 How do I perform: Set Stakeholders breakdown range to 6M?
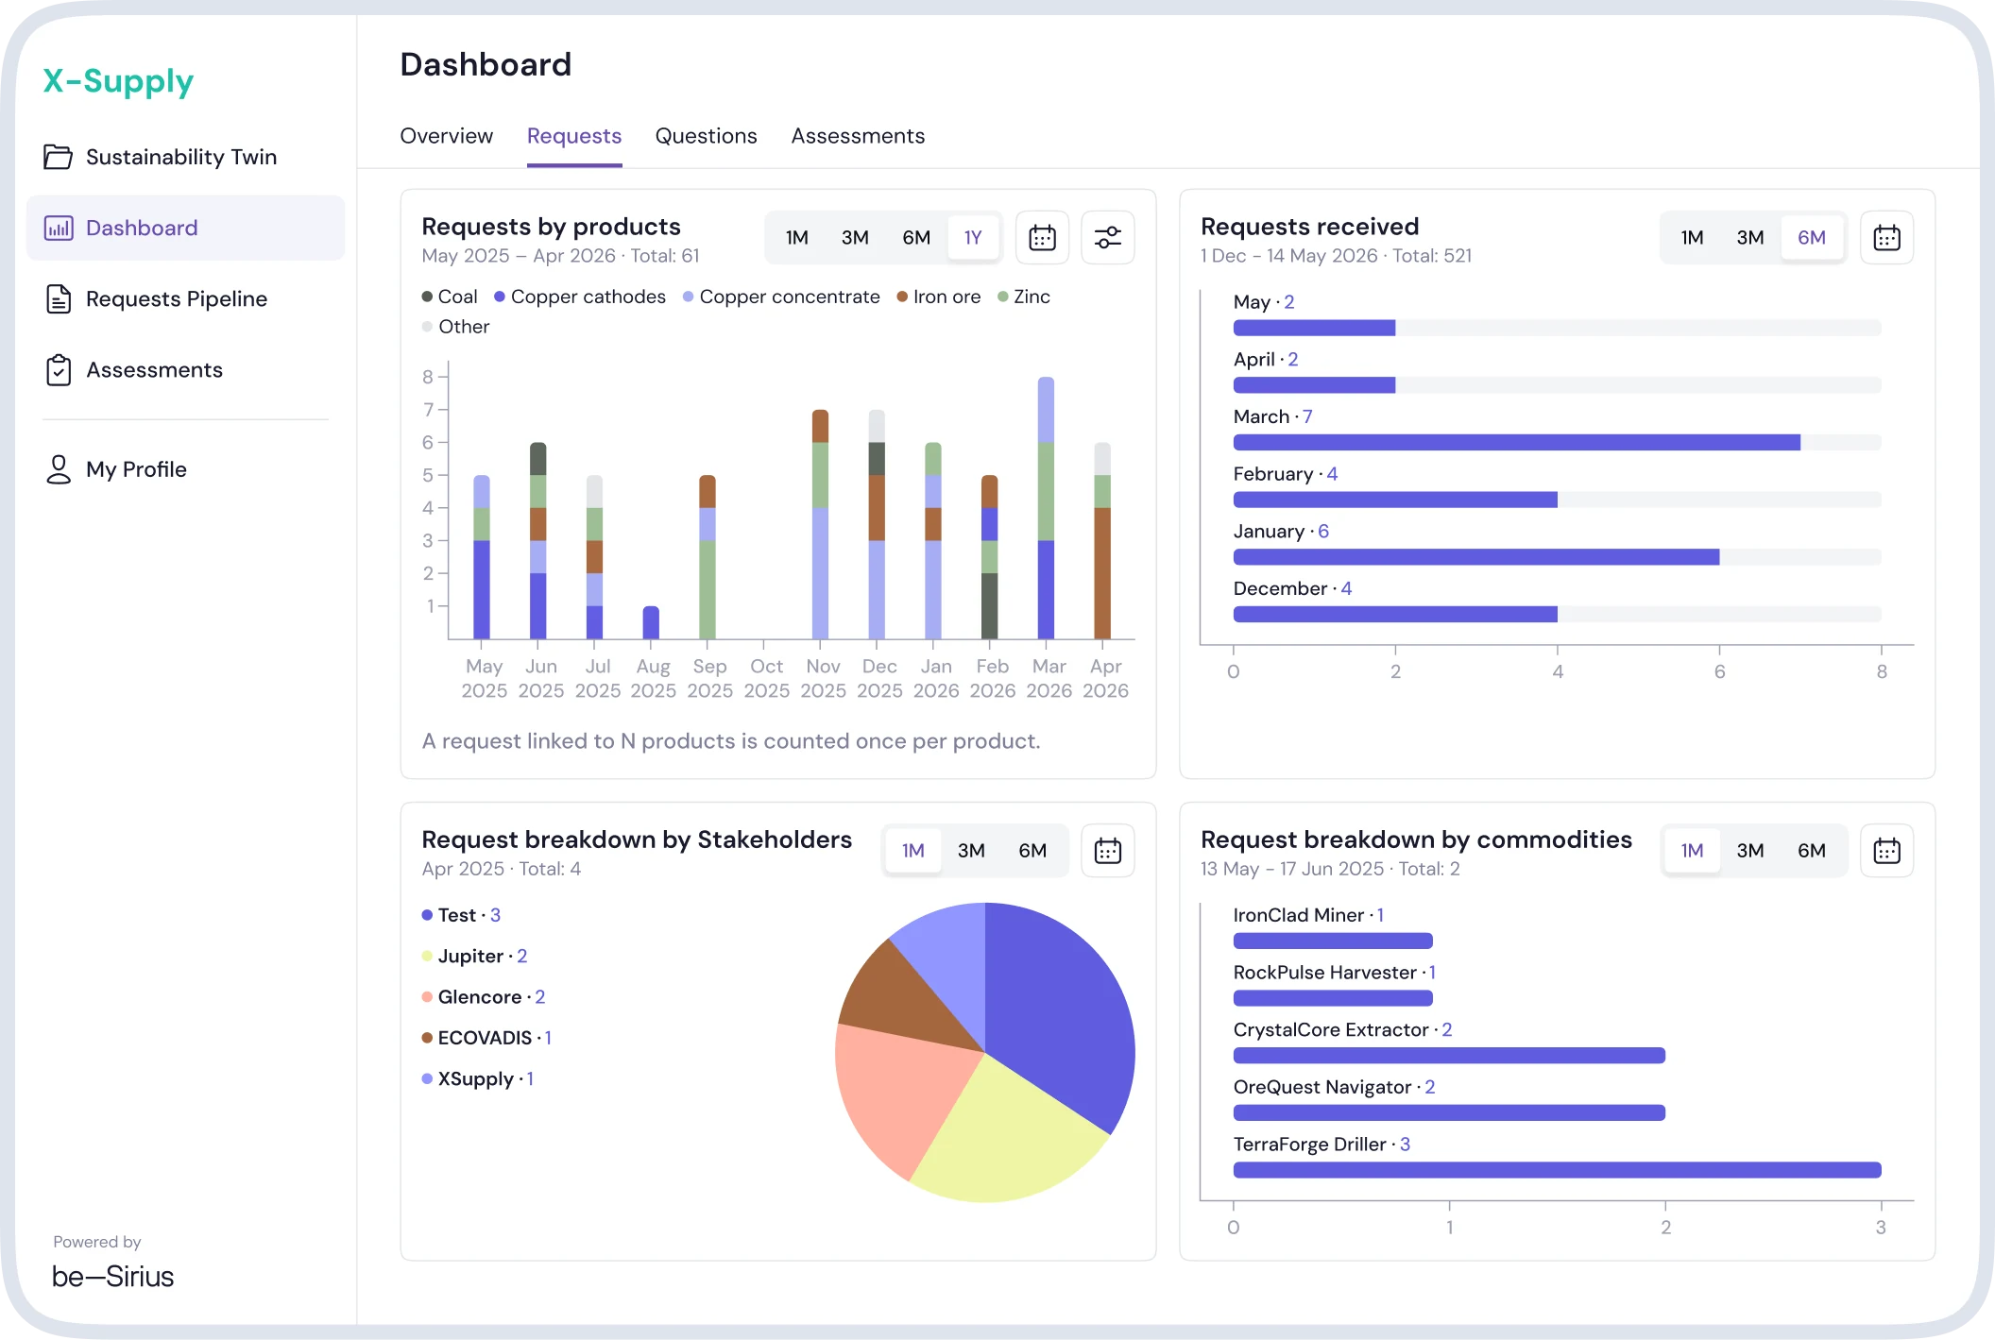pyautogui.click(x=1032, y=851)
